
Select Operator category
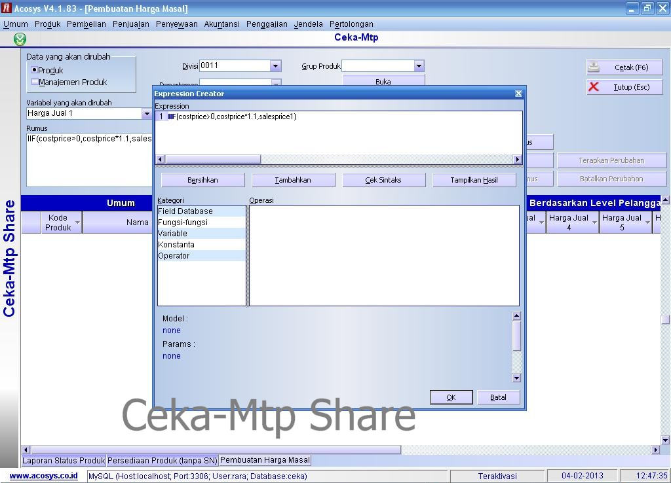tap(202, 256)
